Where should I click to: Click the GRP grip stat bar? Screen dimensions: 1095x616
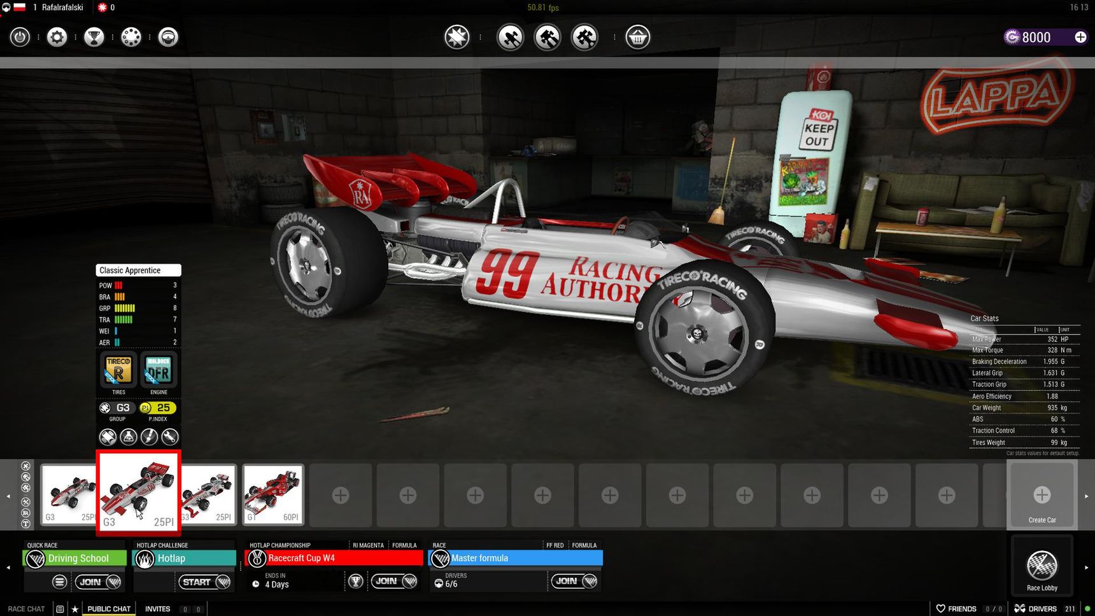[138, 308]
